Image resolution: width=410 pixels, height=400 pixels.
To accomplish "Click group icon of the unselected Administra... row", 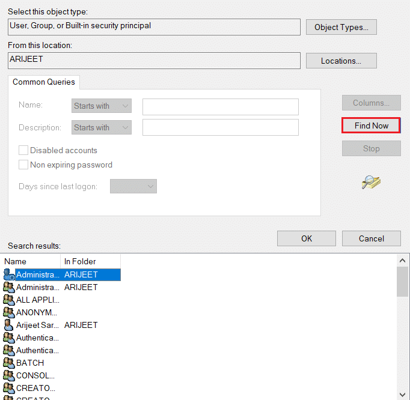I will coord(9,287).
